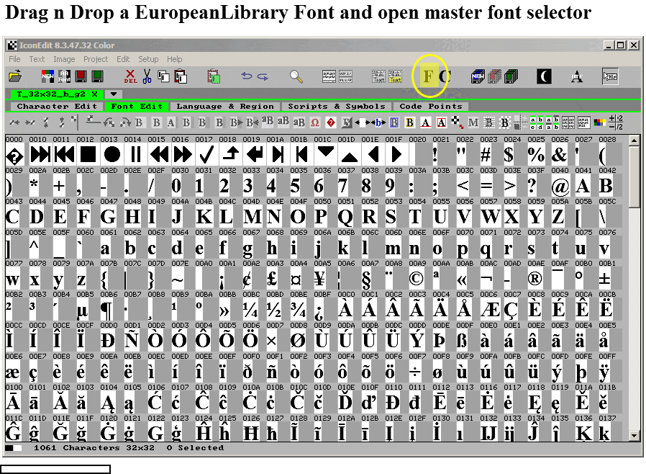Click the black C icon beside the F
Screen dimensions: 646x474
click(445, 76)
